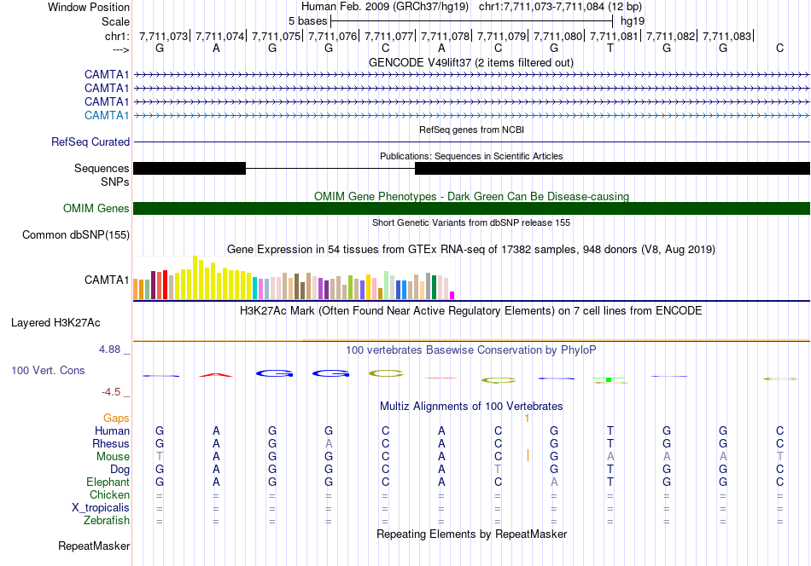
Task: Click the magenta last bar of the GTEx chart
Action: (x=452, y=296)
